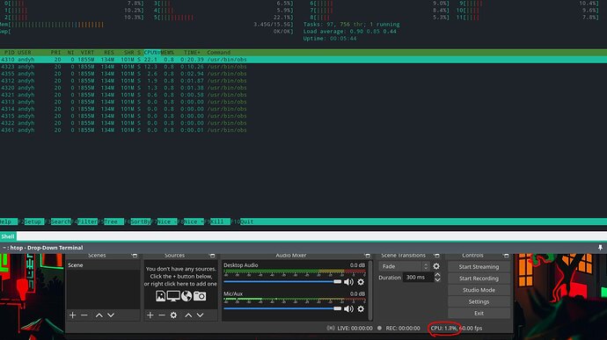Click the Exit button in Controls
Screen dimensions: 607x340
click(x=479, y=313)
